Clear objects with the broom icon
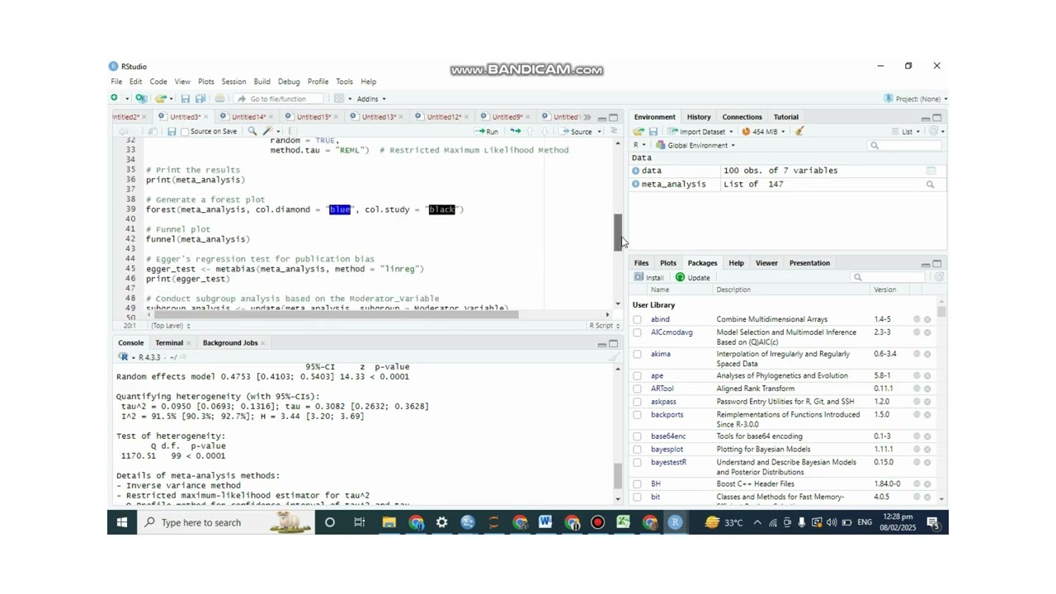 tap(799, 131)
